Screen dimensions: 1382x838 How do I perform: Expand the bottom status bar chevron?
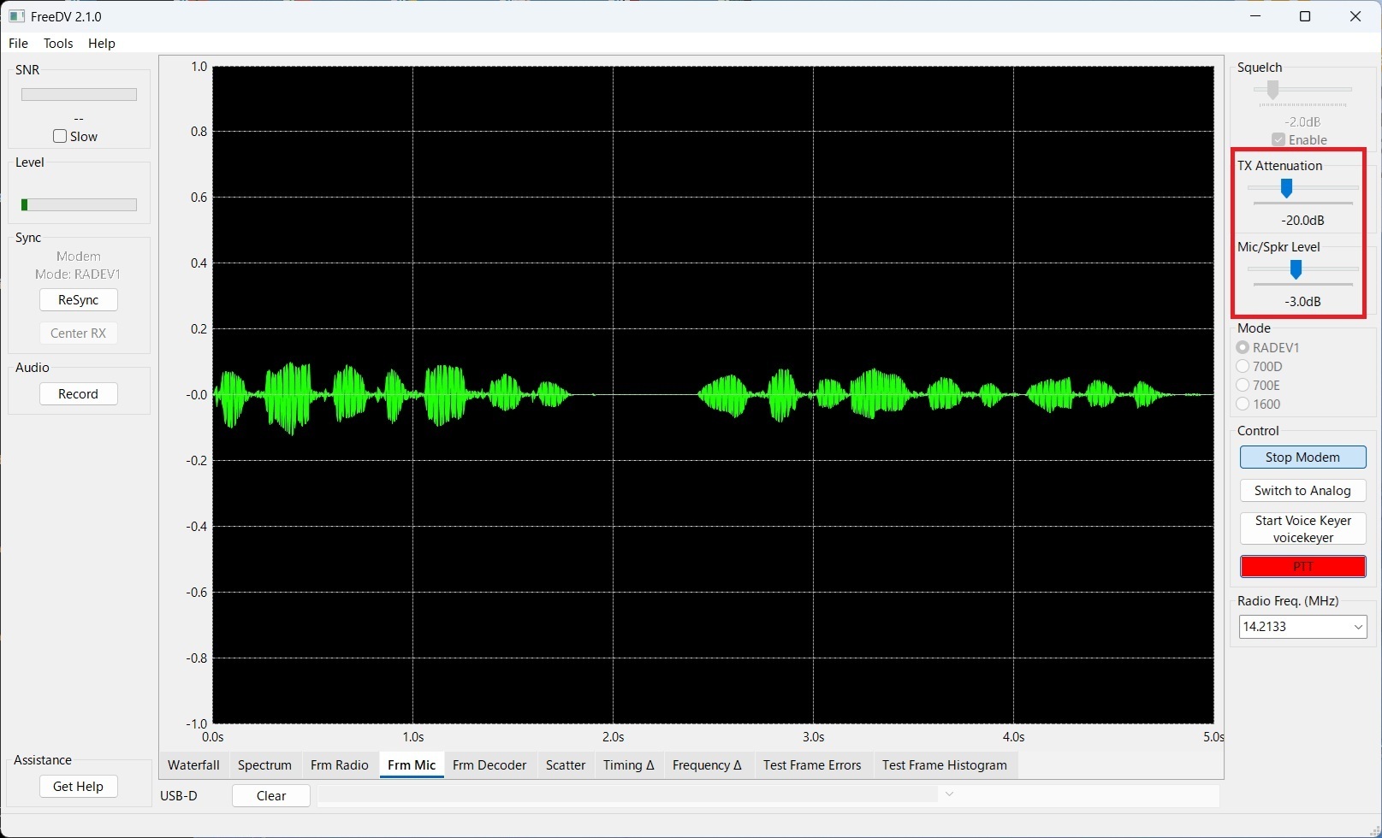point(950,794)
